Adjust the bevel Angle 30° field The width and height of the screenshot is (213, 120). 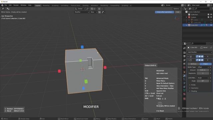(203, 81)
